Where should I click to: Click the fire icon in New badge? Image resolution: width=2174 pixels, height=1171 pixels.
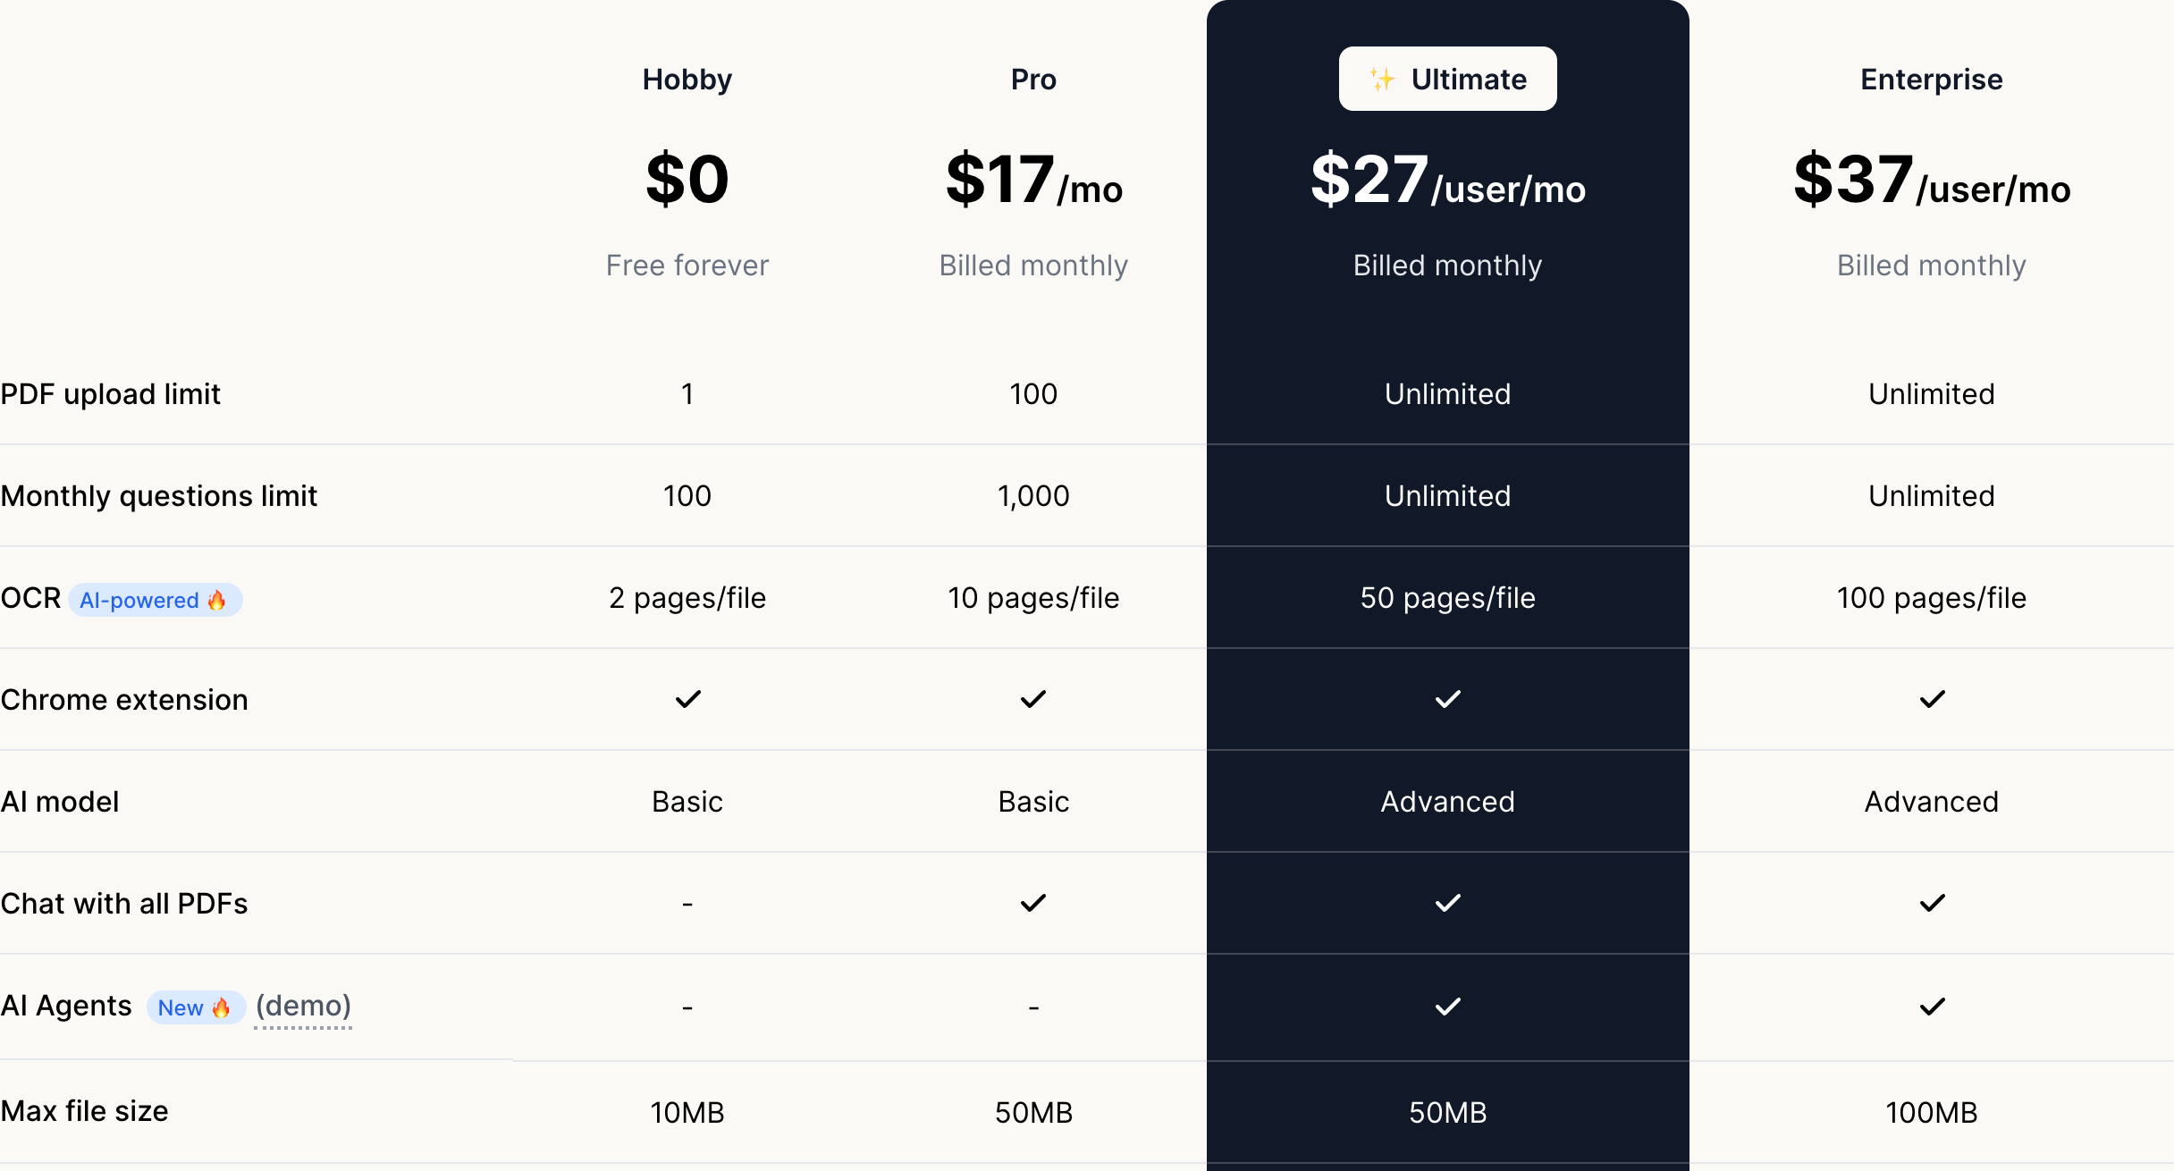(x=221, y=1008)
